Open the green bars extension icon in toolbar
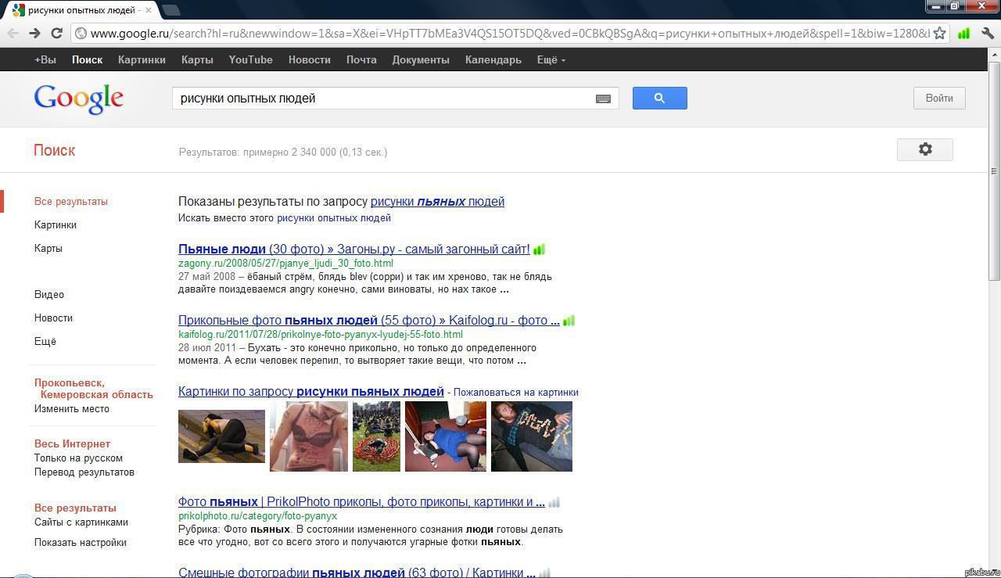The width and height of the screenshot is (1001, 578). coord(963,33)
